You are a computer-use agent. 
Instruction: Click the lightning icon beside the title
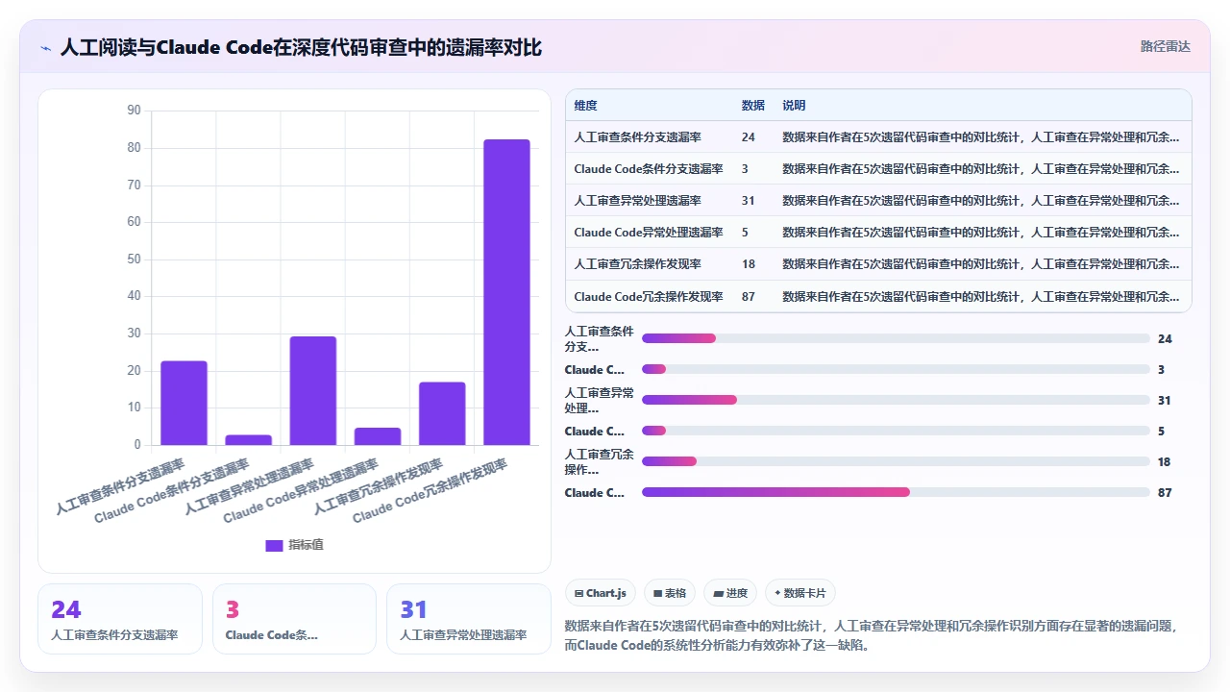click(x=46, y=47)
